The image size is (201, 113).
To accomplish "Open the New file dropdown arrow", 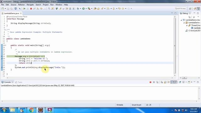I will coord(5,8).
